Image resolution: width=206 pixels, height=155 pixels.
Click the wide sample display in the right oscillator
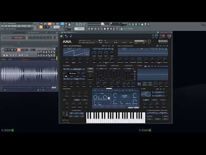coord(142,52)
